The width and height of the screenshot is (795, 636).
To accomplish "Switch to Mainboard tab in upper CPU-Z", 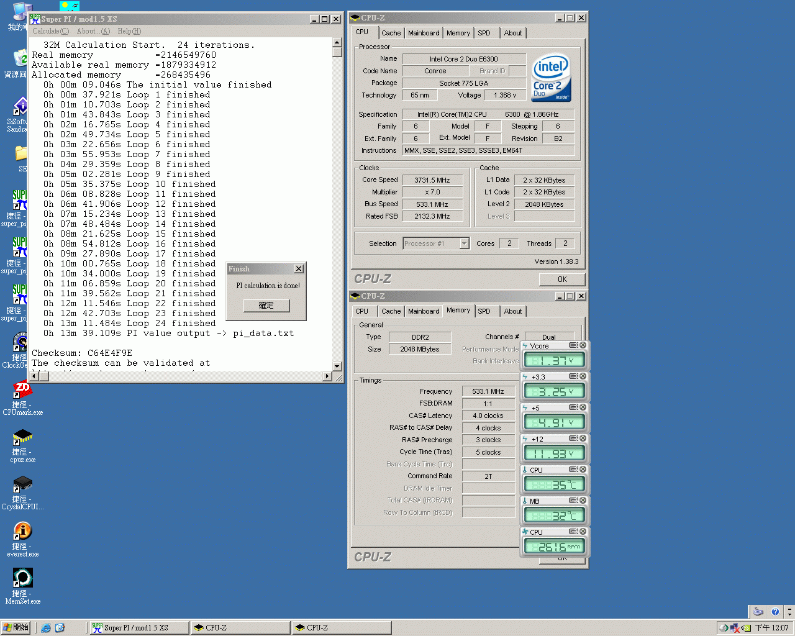I will (x=424, y=33).
